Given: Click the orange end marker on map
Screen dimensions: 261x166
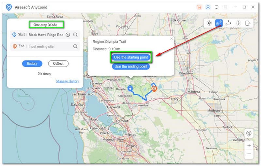Looking at the screenshot, I should tap(154, 89).
